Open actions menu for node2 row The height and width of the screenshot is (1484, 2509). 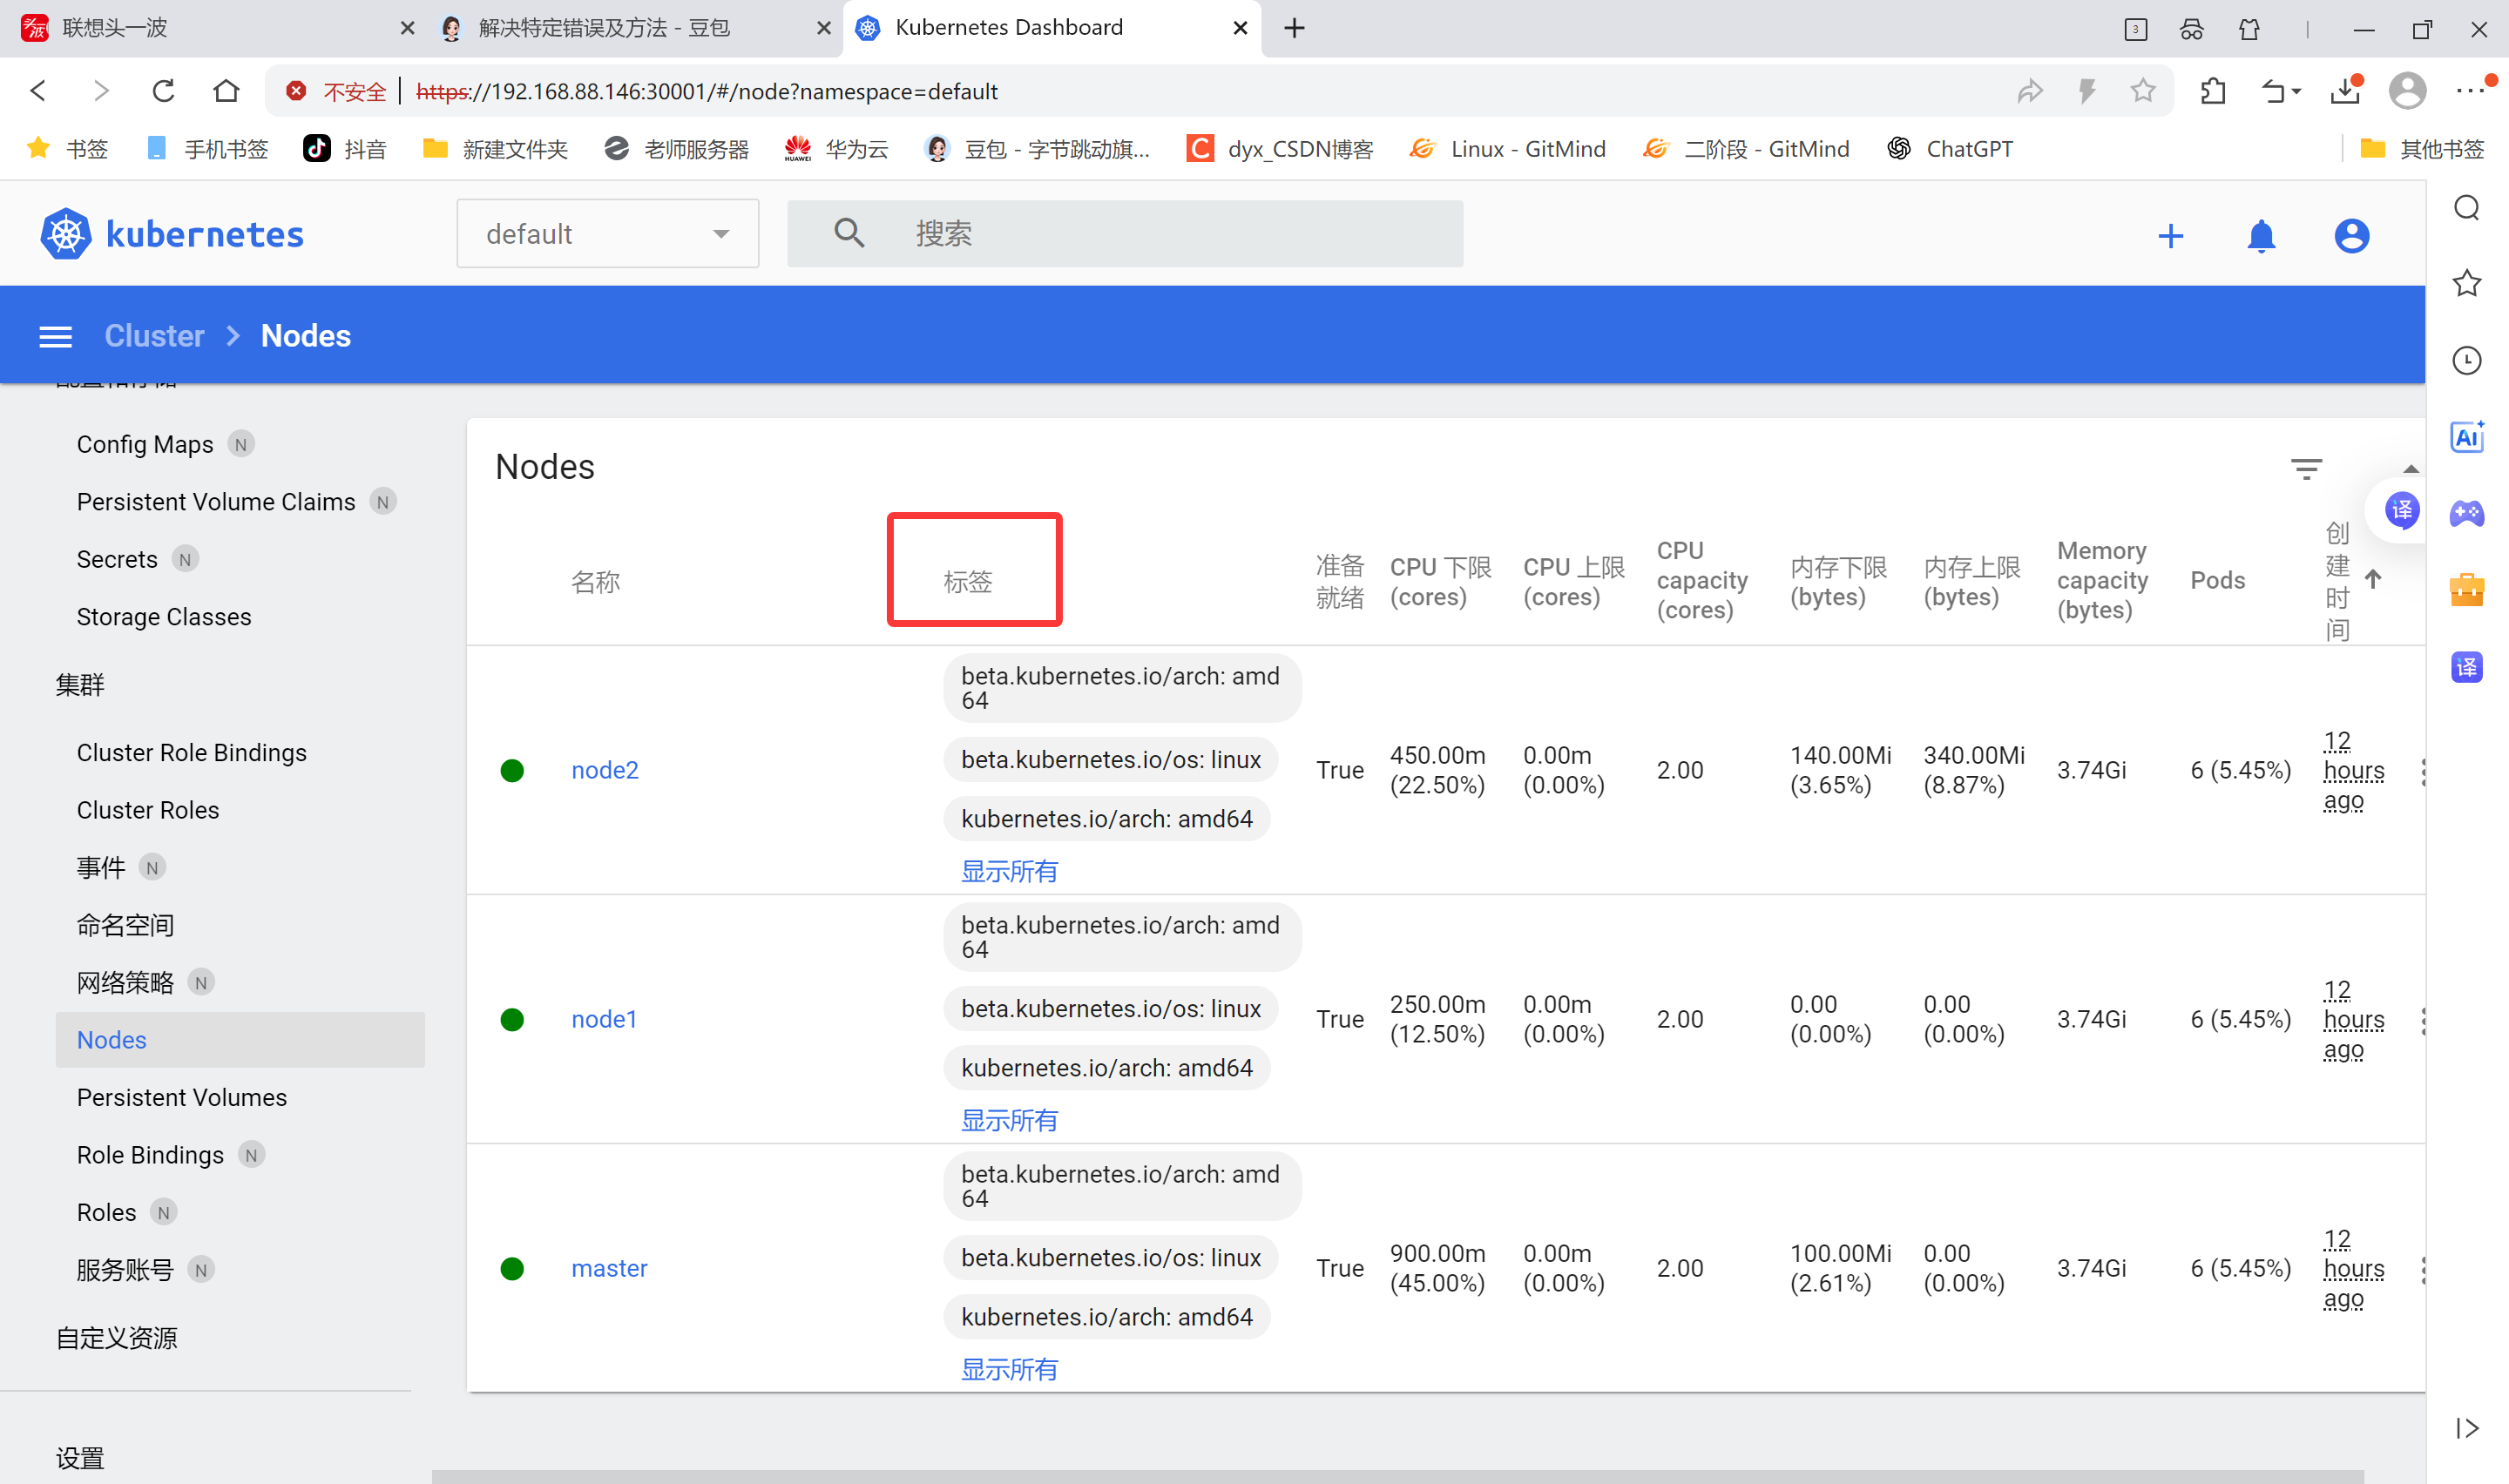(x=2422, y=771)
